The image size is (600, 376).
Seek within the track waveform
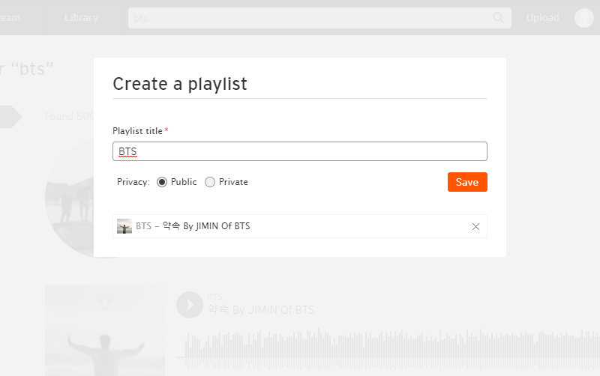tap(388, 348)
